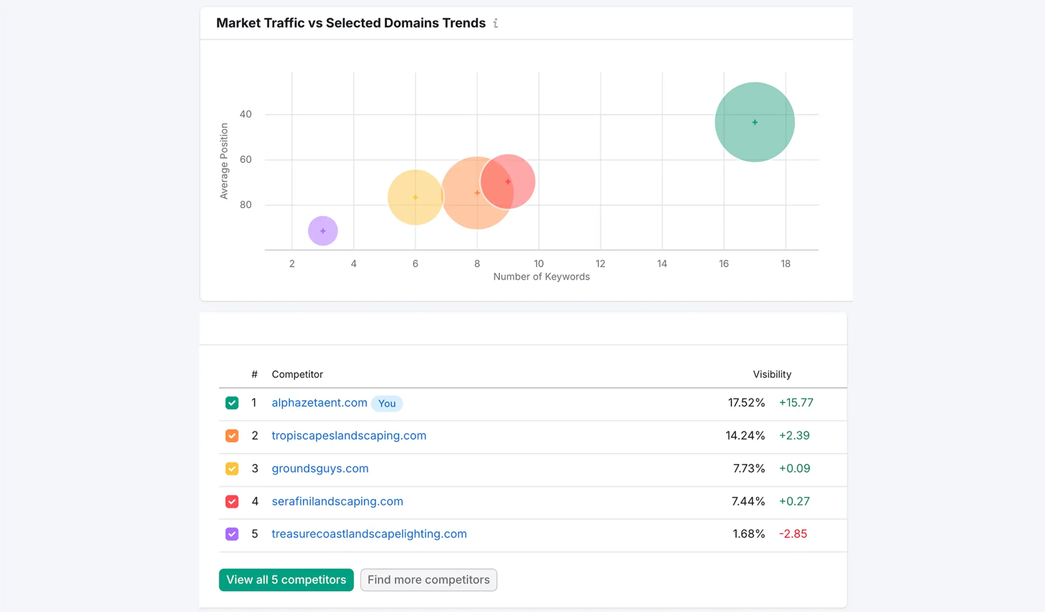Select the large green bubble on chart
Screen dimensions: 1045x612
(x=755, y=122)
